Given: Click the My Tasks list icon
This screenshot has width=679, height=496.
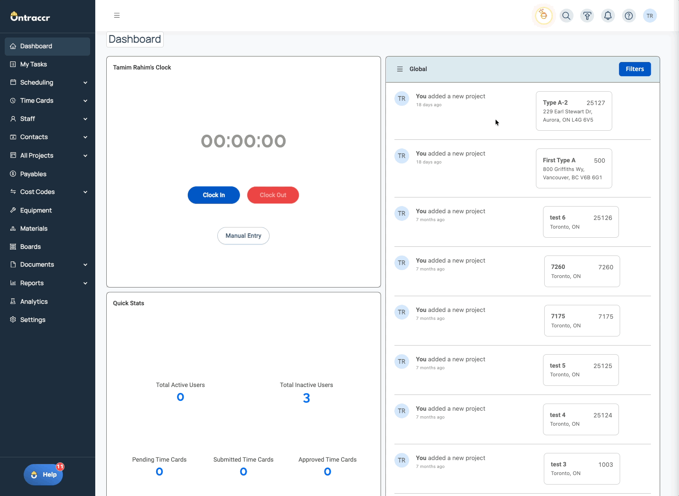Looking at the screenshot, I should (13, 64).
